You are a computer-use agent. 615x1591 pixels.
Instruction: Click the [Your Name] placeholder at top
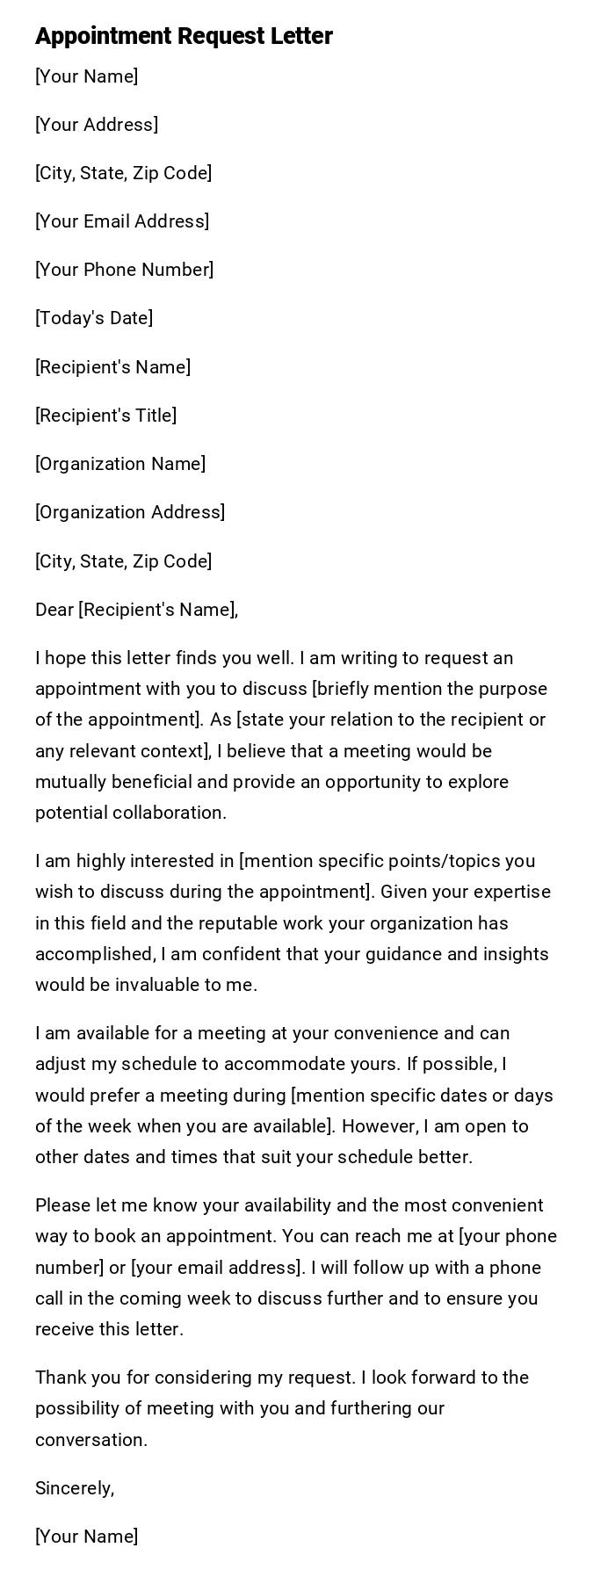point(86,76)
